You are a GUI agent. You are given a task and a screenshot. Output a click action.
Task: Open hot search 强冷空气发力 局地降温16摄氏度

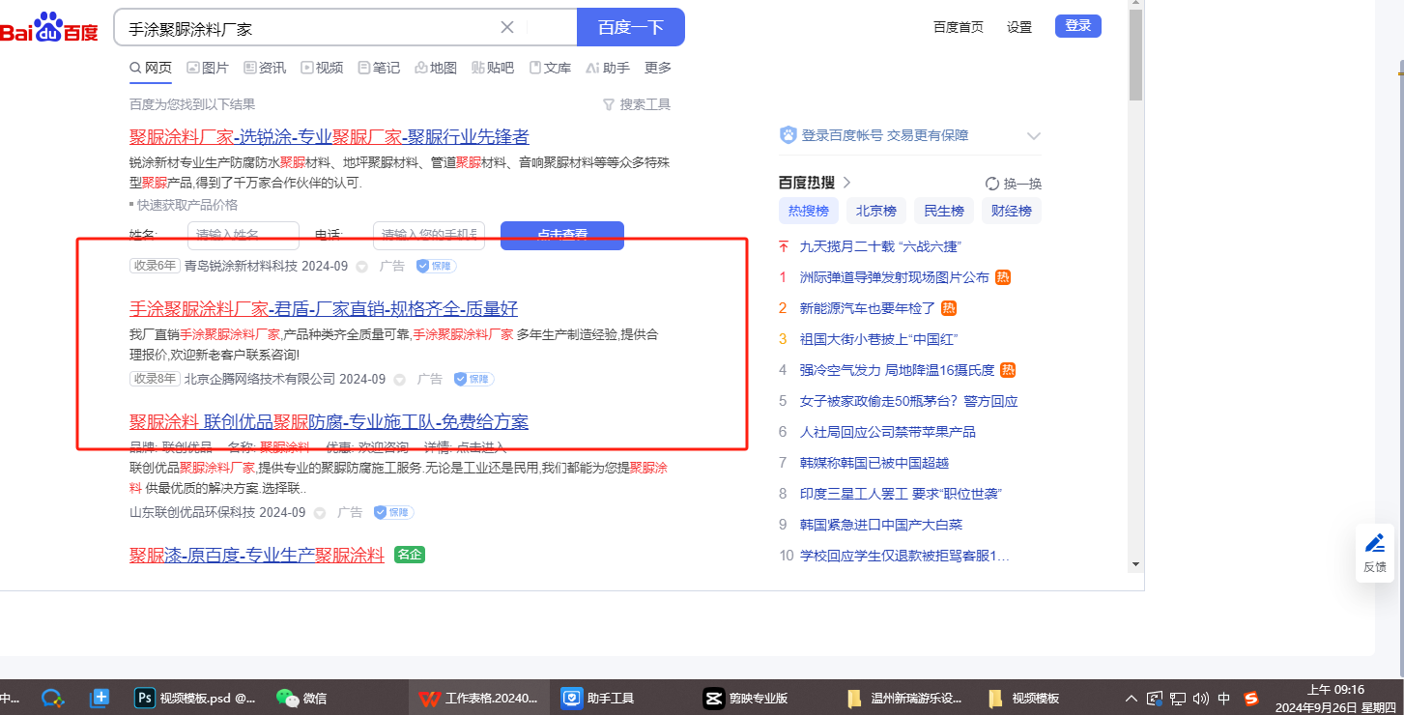coord(898,370)
